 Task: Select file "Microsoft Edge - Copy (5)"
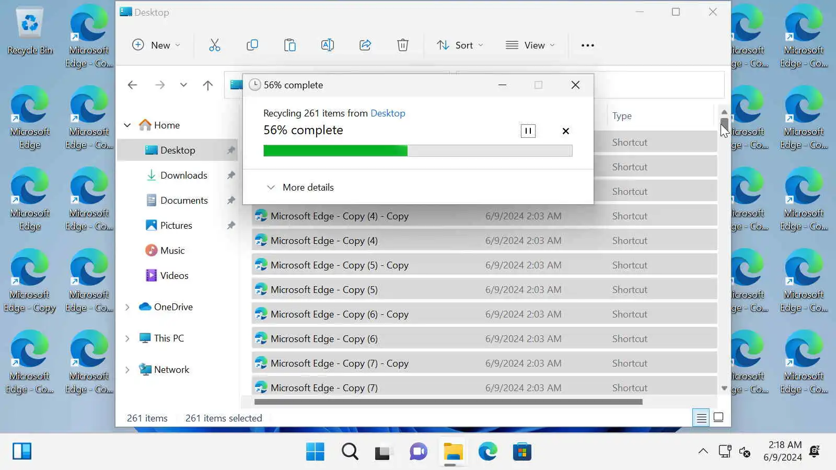pos(484,290)
